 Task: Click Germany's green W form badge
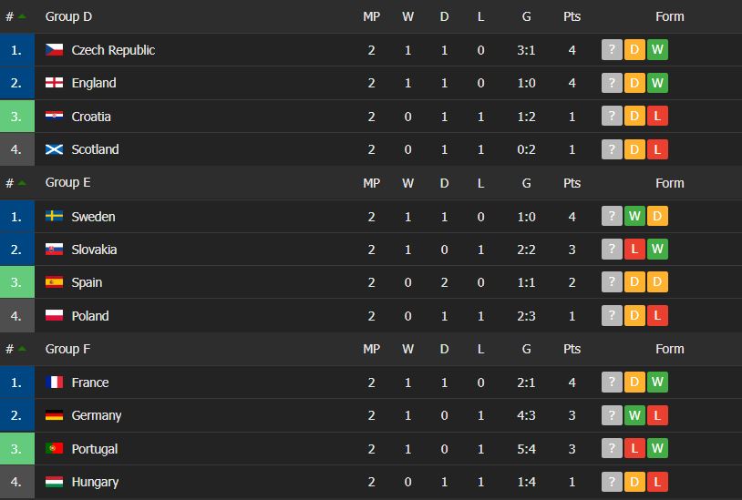tap(634, 415)
